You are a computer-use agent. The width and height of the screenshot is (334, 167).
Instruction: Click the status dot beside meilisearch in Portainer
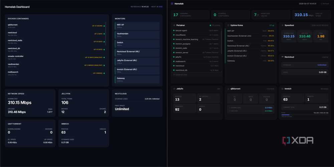point(174,61)
